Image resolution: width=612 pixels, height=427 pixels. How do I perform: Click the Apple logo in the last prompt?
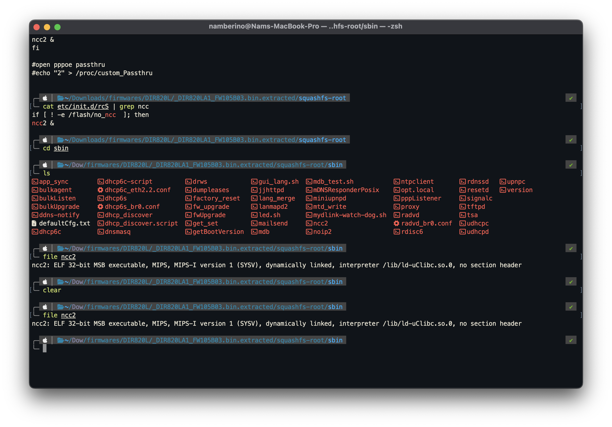click(45, 340)
